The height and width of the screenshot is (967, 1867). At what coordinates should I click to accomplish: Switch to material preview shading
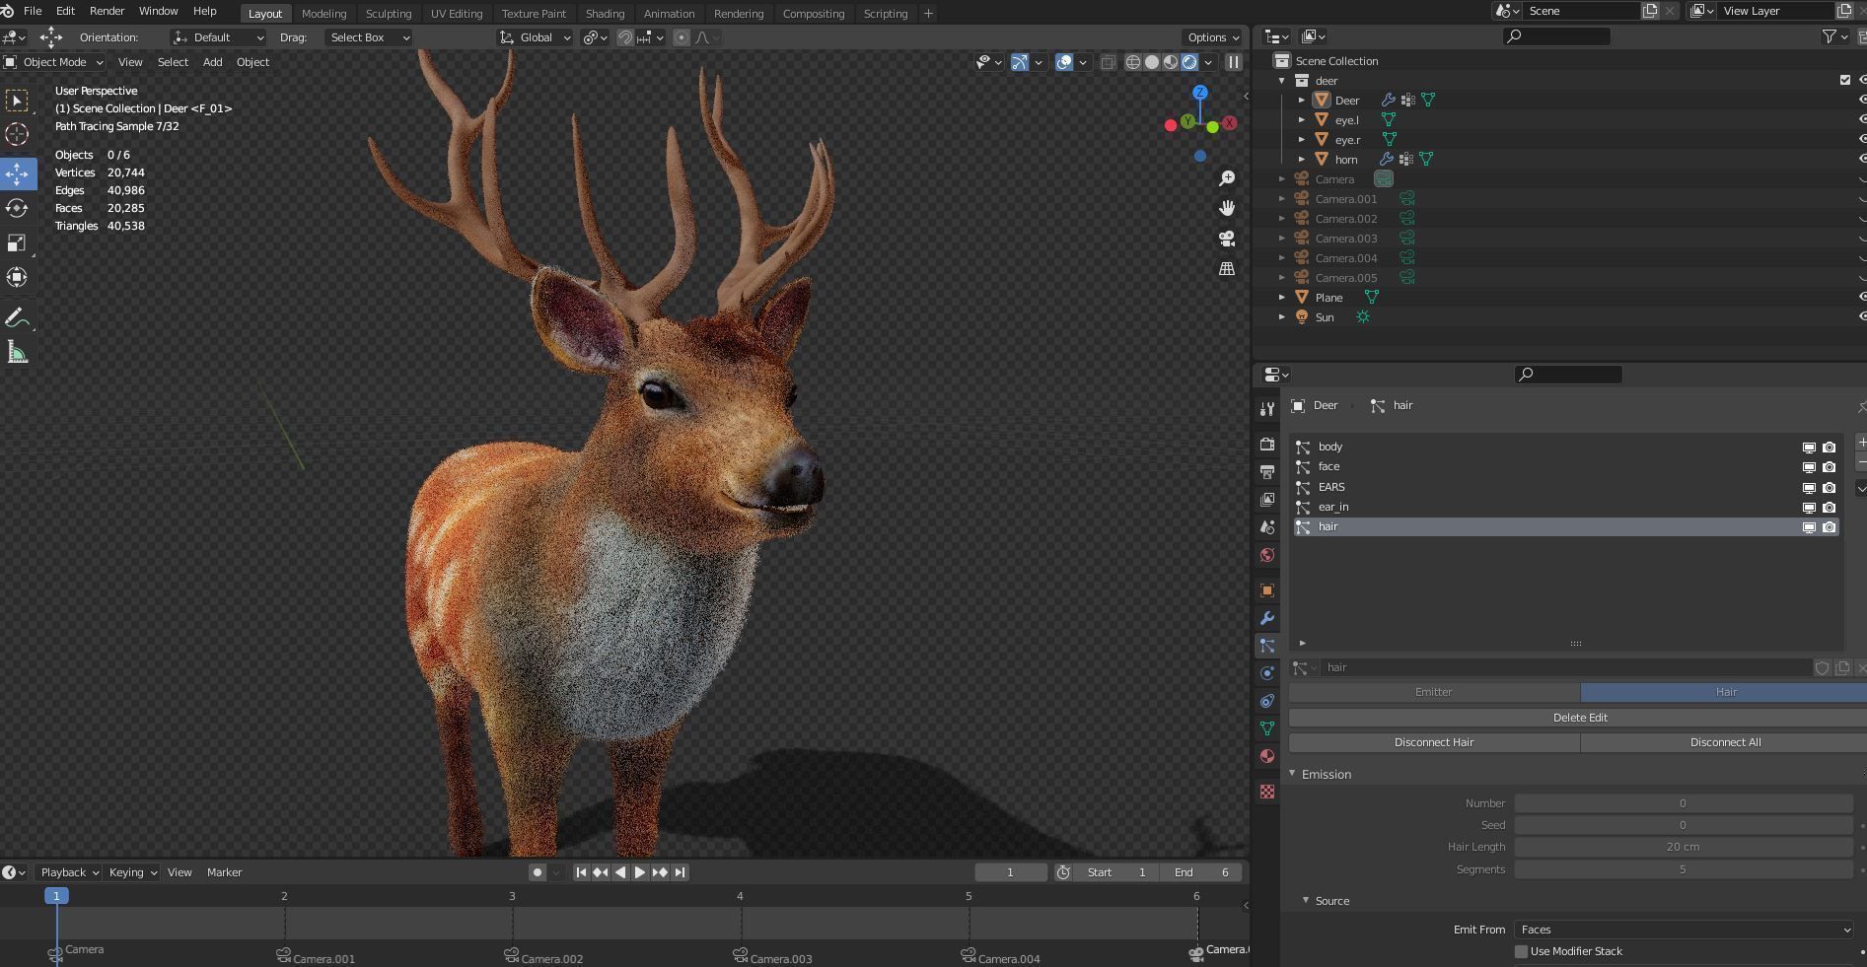[x=1171, y=62]
